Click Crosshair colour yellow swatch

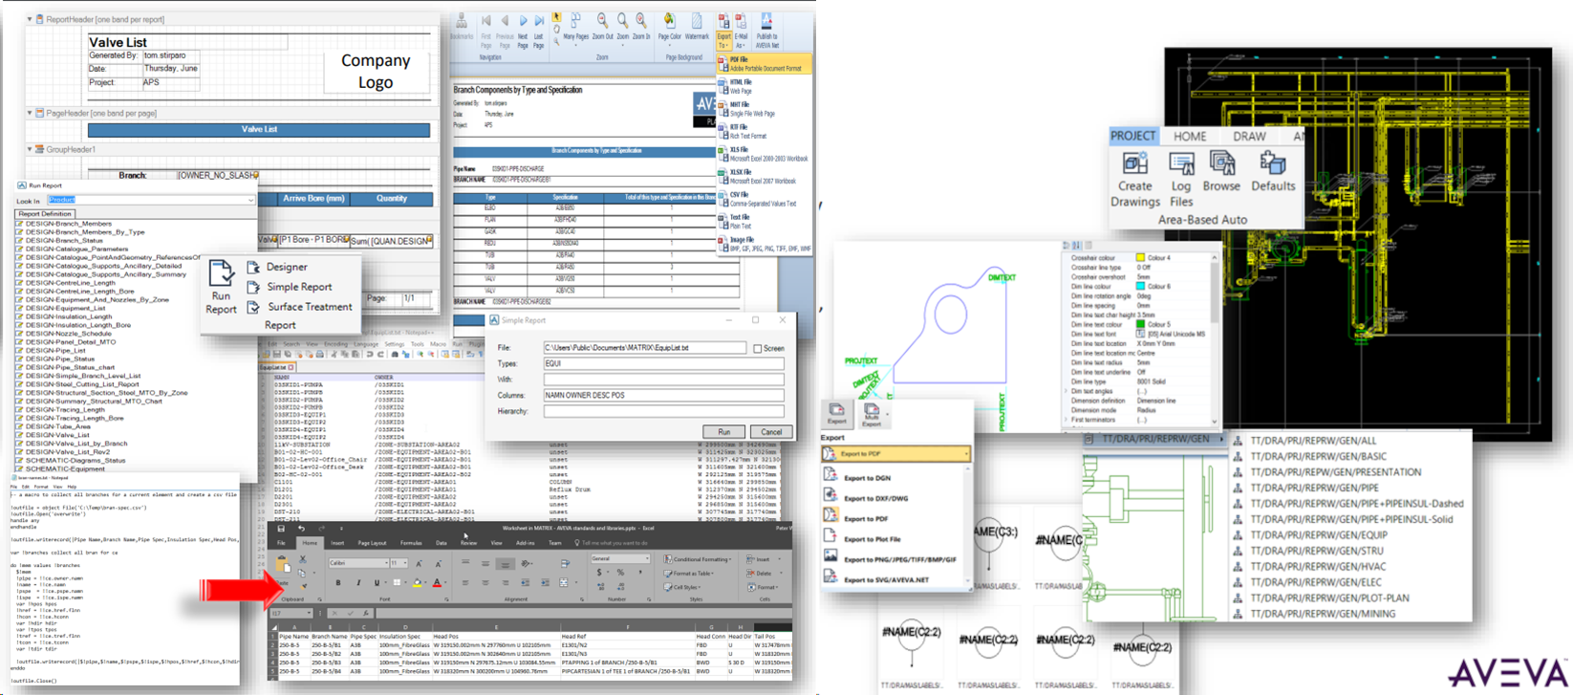pyautogui.click(x=1140, y=258)
